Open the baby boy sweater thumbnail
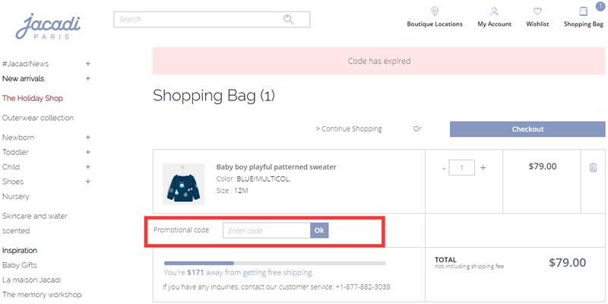Viewport: 608px width, 304px height. pos(183,182)
